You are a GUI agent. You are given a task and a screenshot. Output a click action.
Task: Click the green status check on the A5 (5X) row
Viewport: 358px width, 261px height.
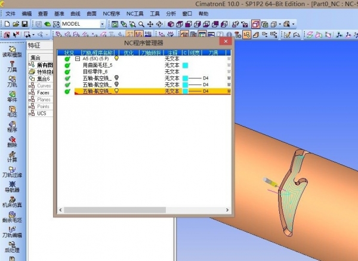[x=67, y=59]
